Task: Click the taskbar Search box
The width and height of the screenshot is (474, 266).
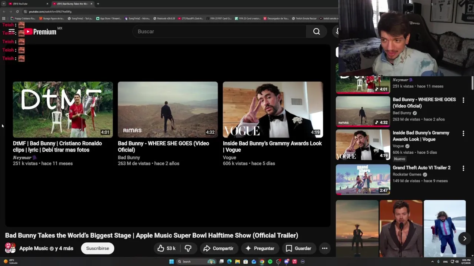Action: point(196,262)
